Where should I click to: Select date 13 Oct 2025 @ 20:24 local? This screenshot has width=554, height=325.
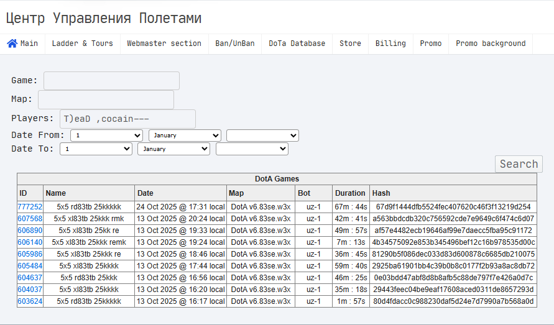click(x=180, y=219)
